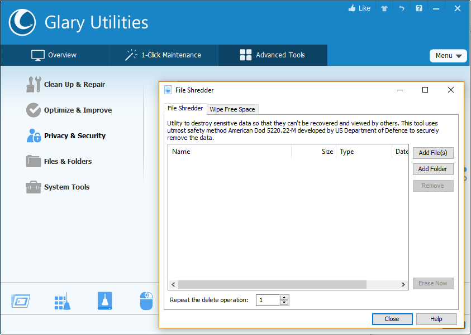Open the Clean Up & Repair category
This screenshot has width=471, height=335.
coord(66,85)
